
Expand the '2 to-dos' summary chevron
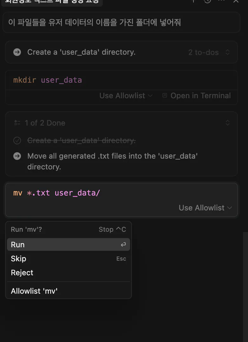click(x=227, y=52)
